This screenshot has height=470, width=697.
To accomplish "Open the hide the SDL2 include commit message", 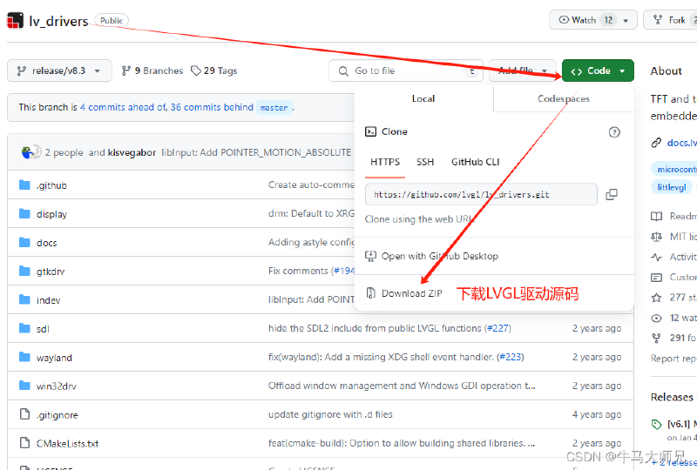I will 375,328.
